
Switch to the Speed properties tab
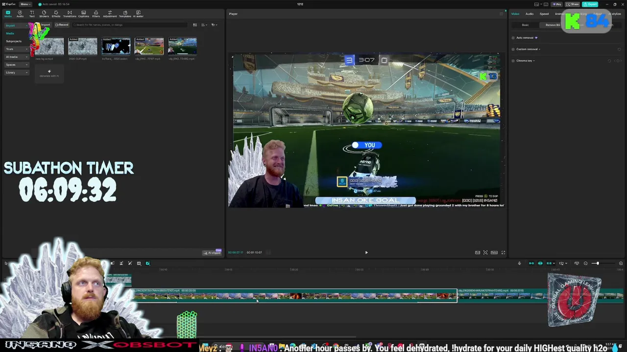pyautogui.click(x=544, y=14)
